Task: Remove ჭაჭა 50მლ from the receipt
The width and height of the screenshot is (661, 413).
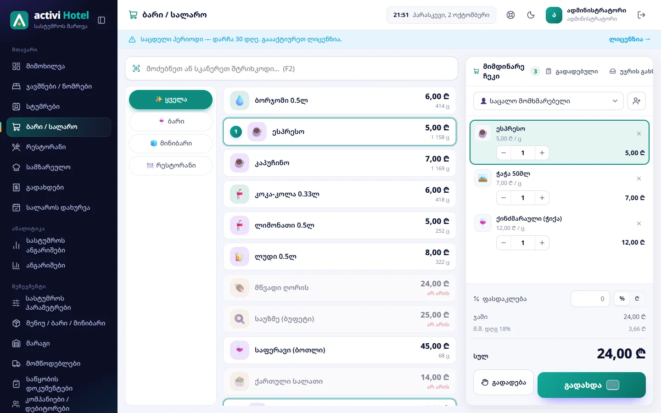Action: pos(639,179)
